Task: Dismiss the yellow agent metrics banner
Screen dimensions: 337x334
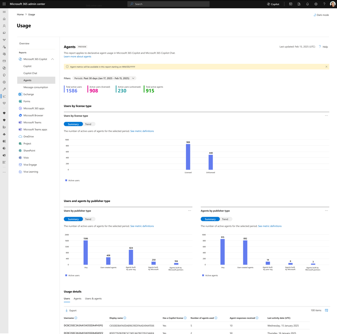Action: (x=327, y=66)
